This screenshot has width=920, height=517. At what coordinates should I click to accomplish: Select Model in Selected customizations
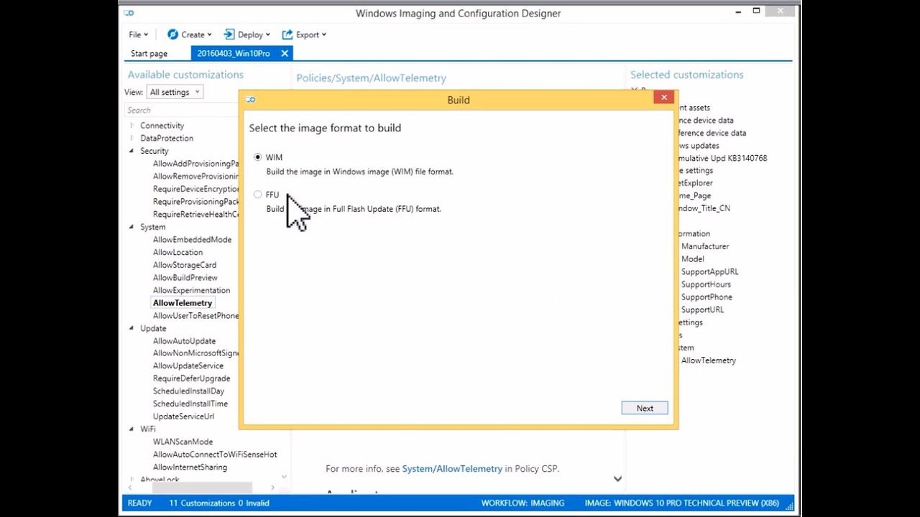coord(693,259)
